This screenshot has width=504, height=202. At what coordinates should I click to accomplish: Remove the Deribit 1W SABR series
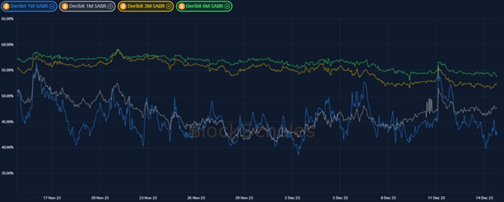52,6
